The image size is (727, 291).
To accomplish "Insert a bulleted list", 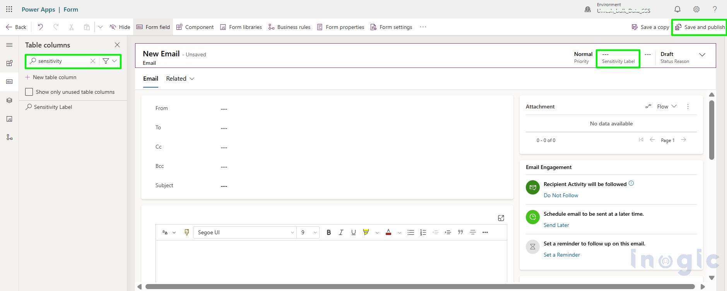I will [x=411, y=232].
